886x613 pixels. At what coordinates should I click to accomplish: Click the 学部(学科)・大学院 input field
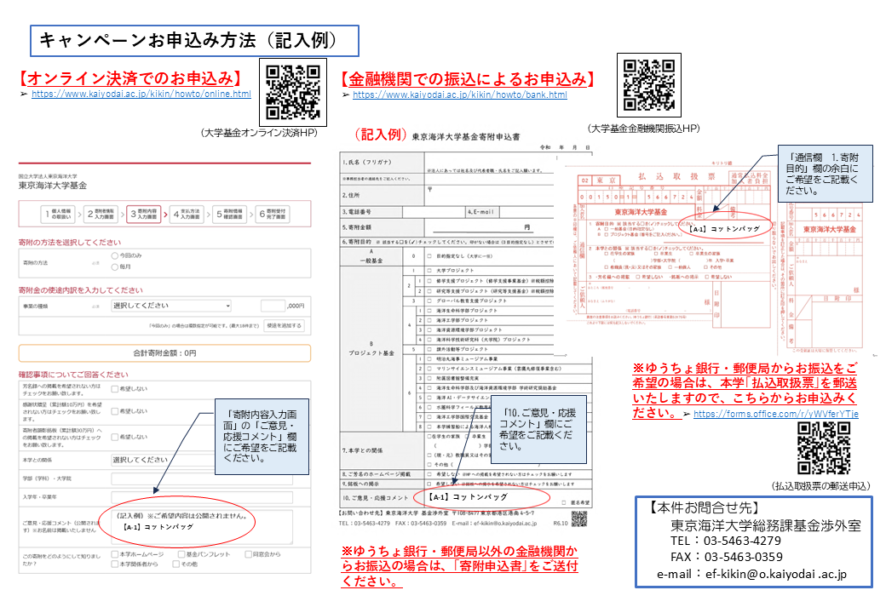[x=202, y=478]
